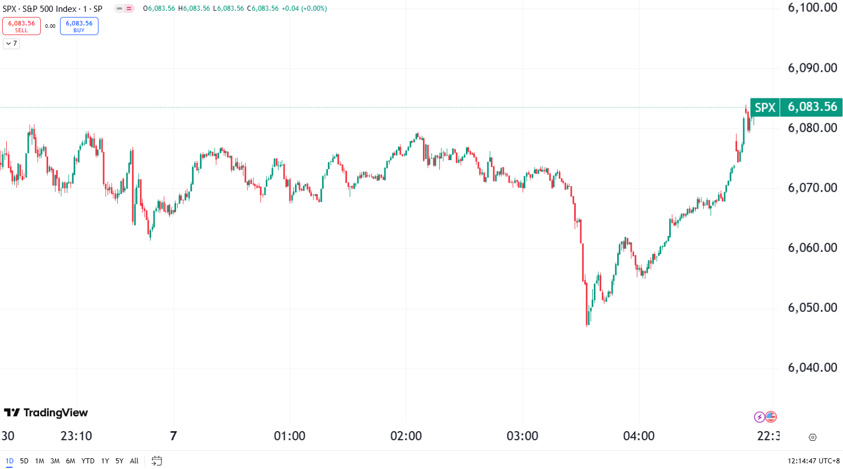Click the green SPX price label
Image resolution: width=843 pixels, height=469 pixels.
pos(795,107)
